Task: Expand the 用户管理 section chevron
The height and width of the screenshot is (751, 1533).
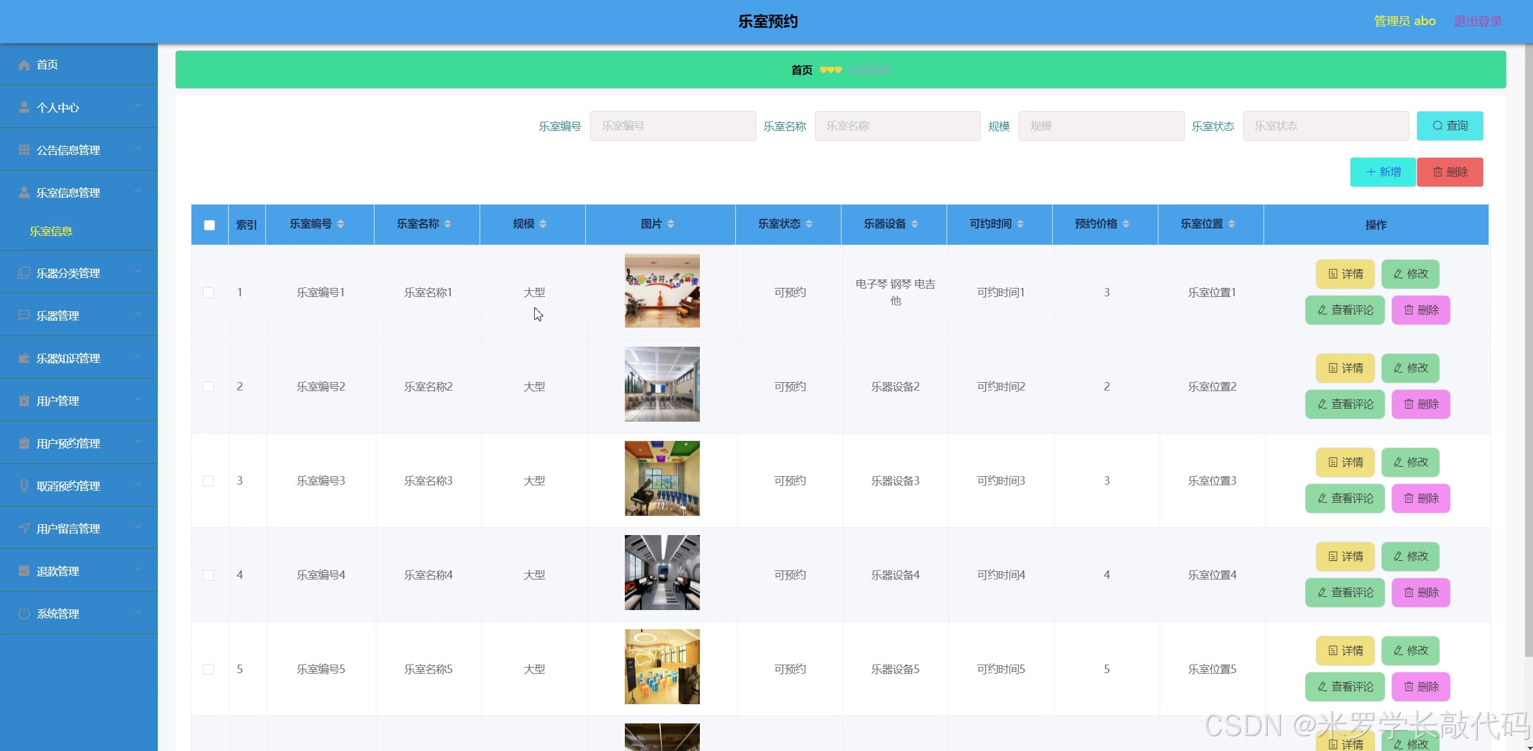Action: point(139,399)
